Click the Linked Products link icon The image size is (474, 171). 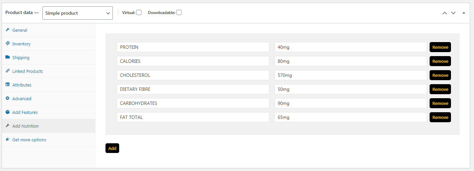(8, 71)
